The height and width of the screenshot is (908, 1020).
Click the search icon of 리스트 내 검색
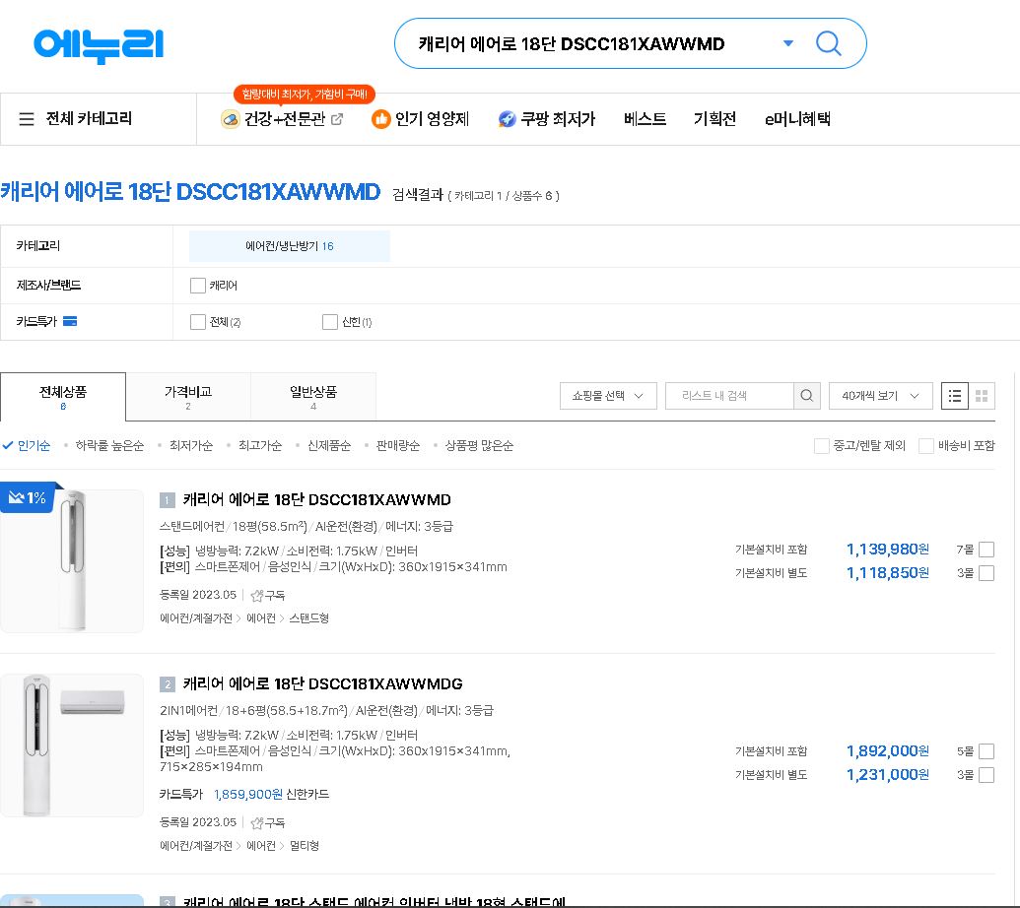click(x=806, y=396)
